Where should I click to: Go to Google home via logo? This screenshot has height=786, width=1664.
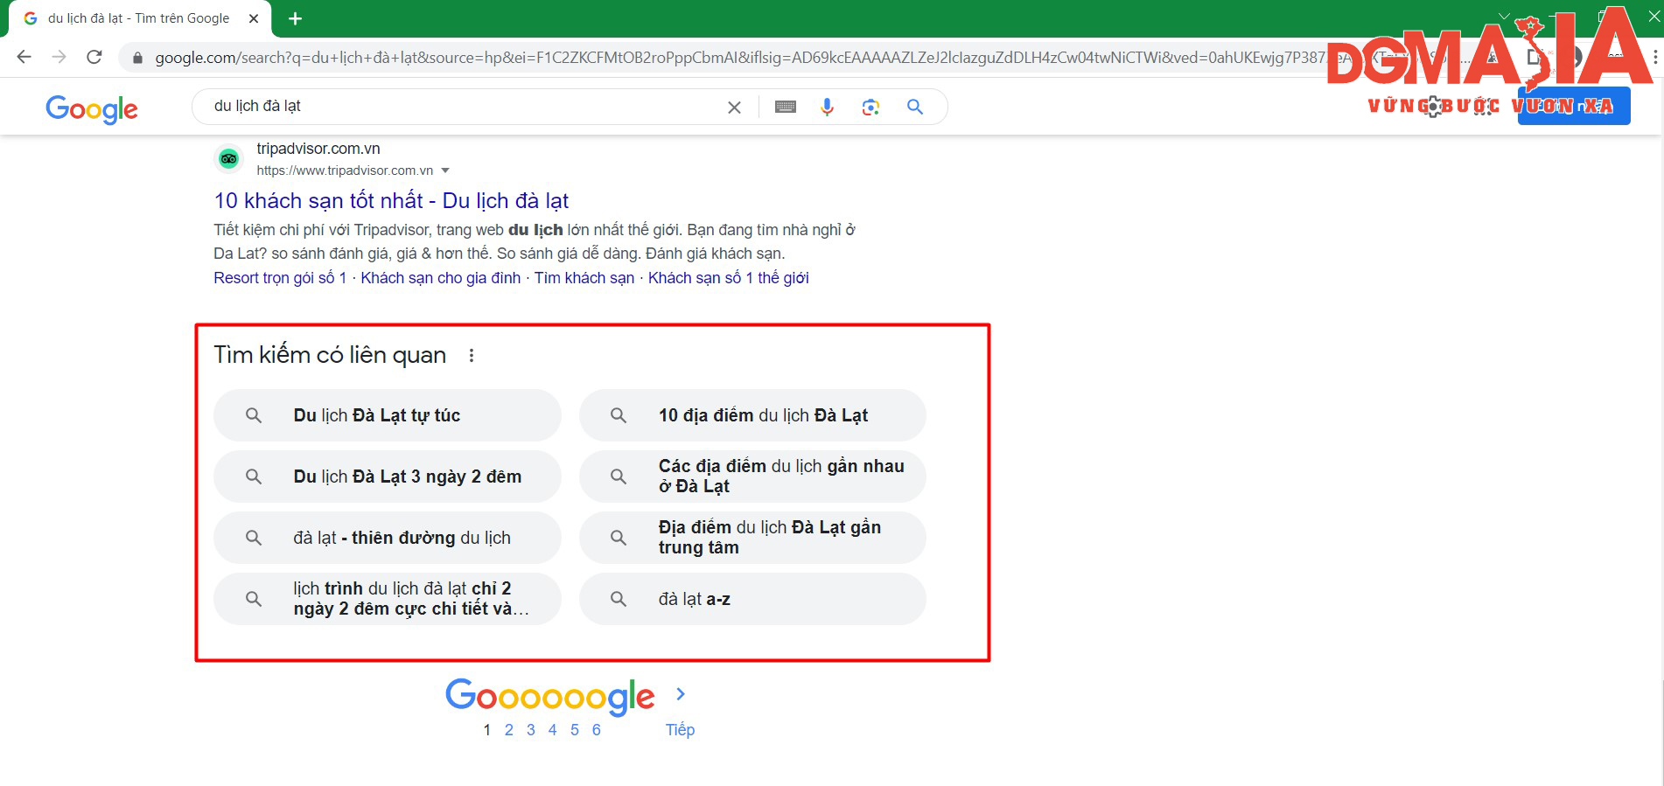click(92, 109)
